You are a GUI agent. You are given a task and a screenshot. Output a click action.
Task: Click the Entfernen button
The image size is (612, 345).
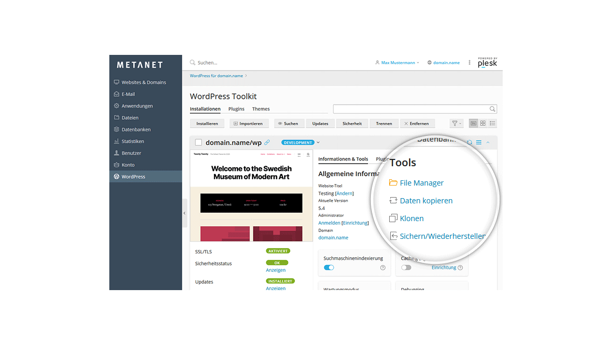point(417,123)
